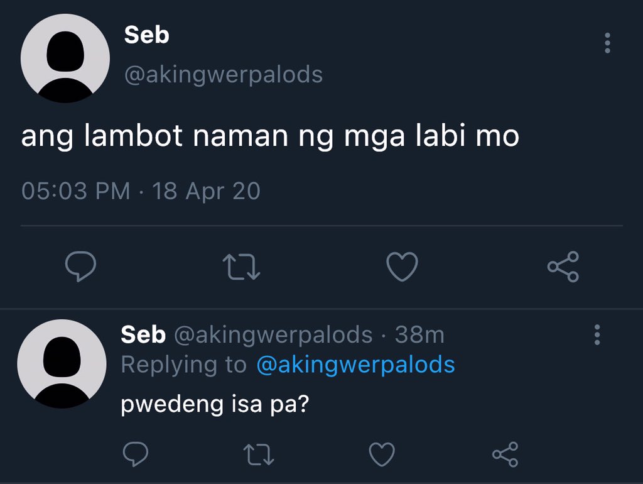
Task: Open three-dot menu on the reply tweet
Action: [x=597, y=334]
